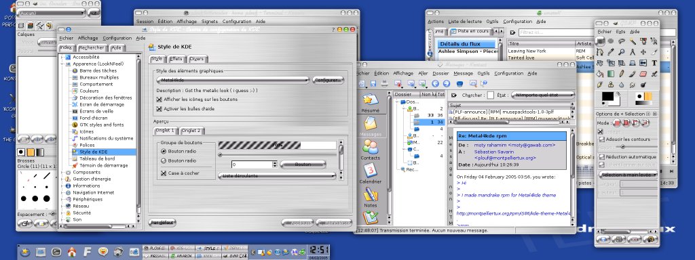The image size is (695, 260).
Task: Select GIMP's Zoom magnifier tool
Action: tap(622, 52)
